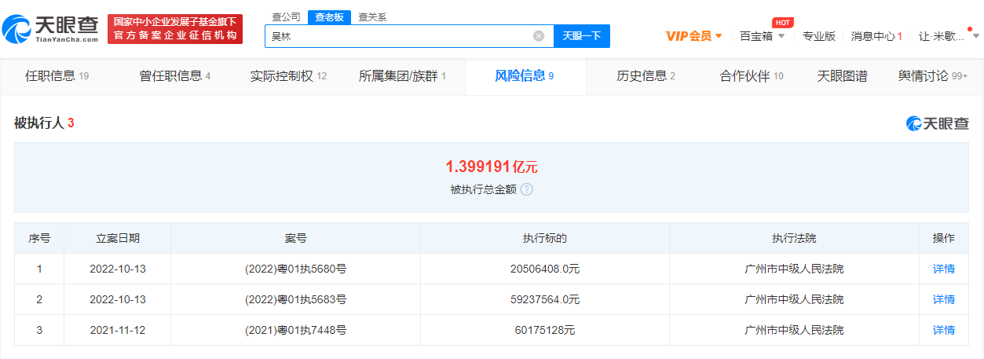The width and height of the screenshot is (984, 359).
Task: Open 详情 for case 粤01执7448号
Action: 943,330
